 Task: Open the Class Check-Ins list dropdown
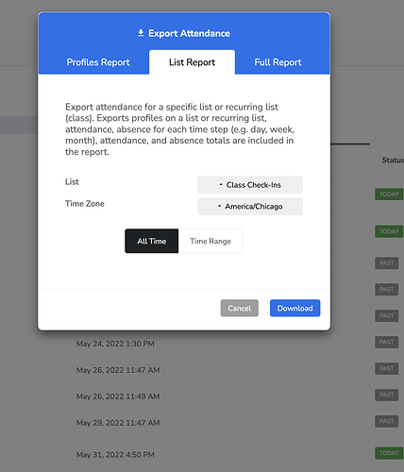(x=250, y=185)
